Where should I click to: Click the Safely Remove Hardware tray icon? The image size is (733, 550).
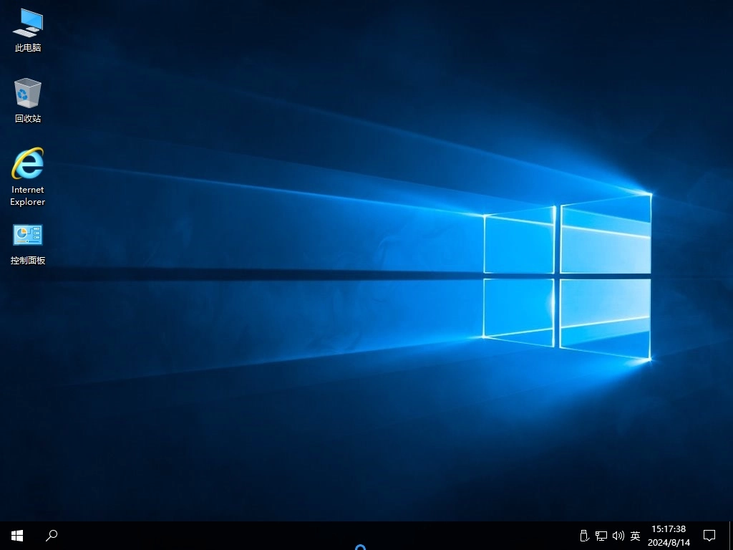tap(583, 535)
